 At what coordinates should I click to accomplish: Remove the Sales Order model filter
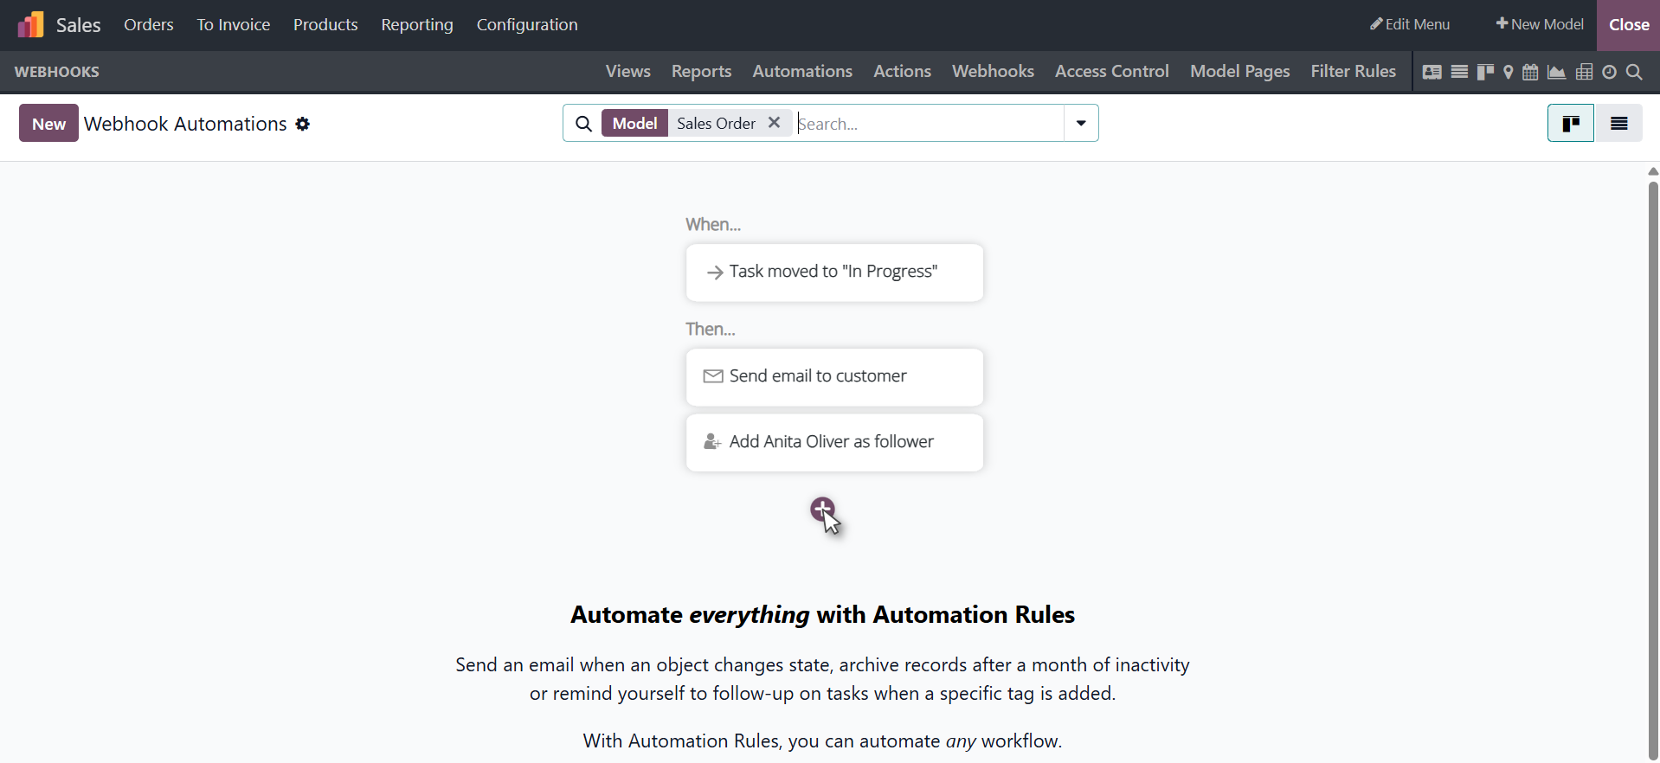pyautogui.click(x=775, y=123)
